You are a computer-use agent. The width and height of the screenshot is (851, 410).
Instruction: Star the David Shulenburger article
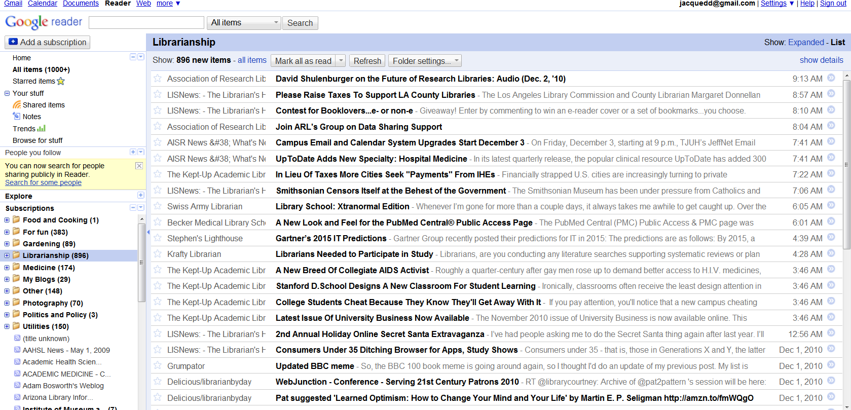click(158, 79)
